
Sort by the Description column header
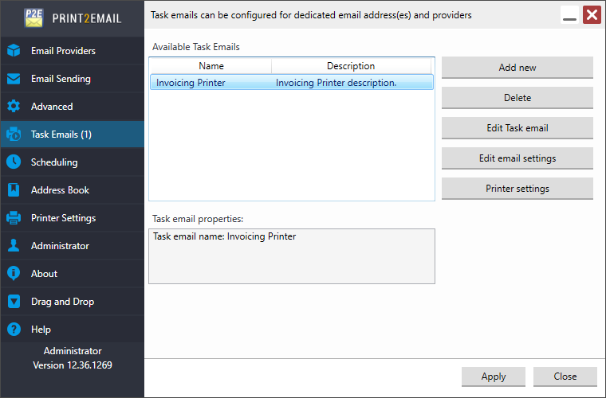pos(351,66)
